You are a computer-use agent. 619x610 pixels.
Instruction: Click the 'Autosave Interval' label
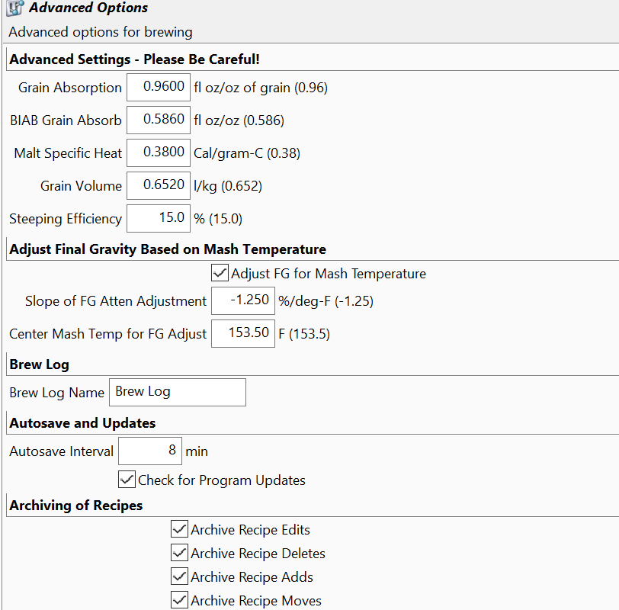point(61,451)
